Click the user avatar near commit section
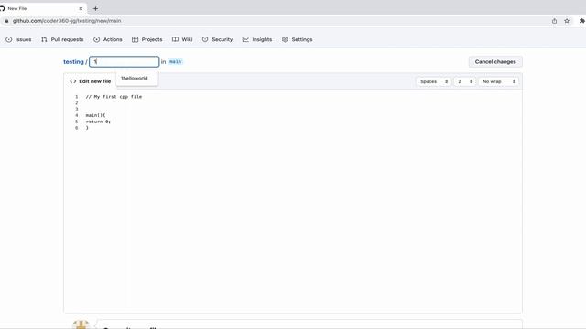 81,324
